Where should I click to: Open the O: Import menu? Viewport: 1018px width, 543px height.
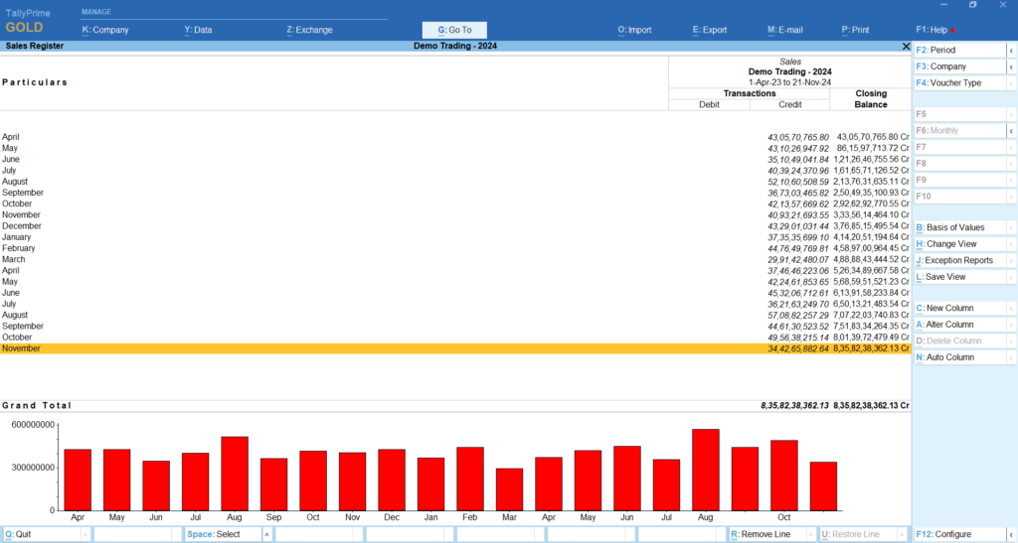coord(634,30)
